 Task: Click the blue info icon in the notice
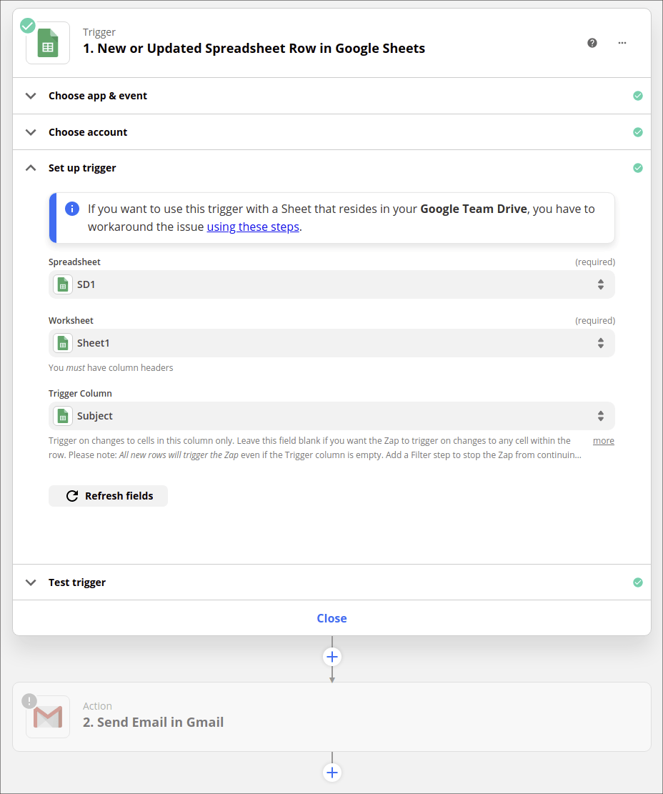click(72, 209)
